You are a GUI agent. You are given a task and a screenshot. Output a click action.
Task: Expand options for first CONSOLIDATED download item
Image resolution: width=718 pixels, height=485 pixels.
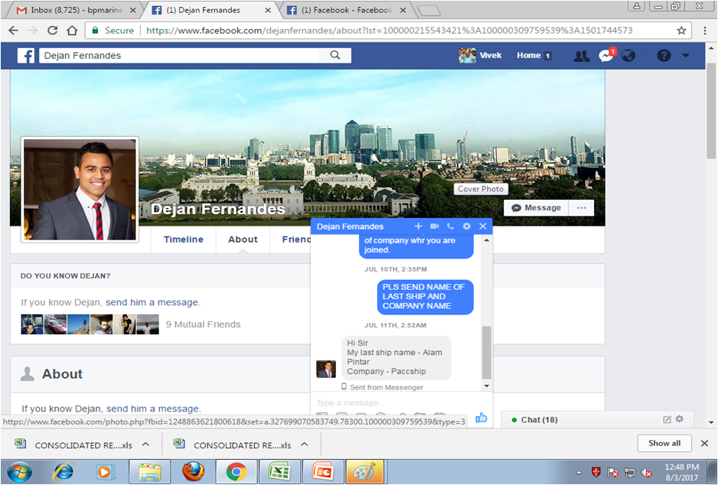145,444
